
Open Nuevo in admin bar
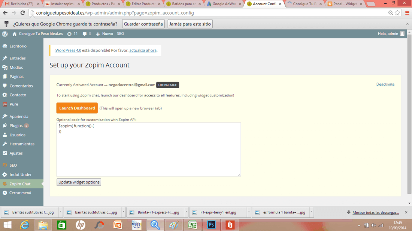[104, 34]
